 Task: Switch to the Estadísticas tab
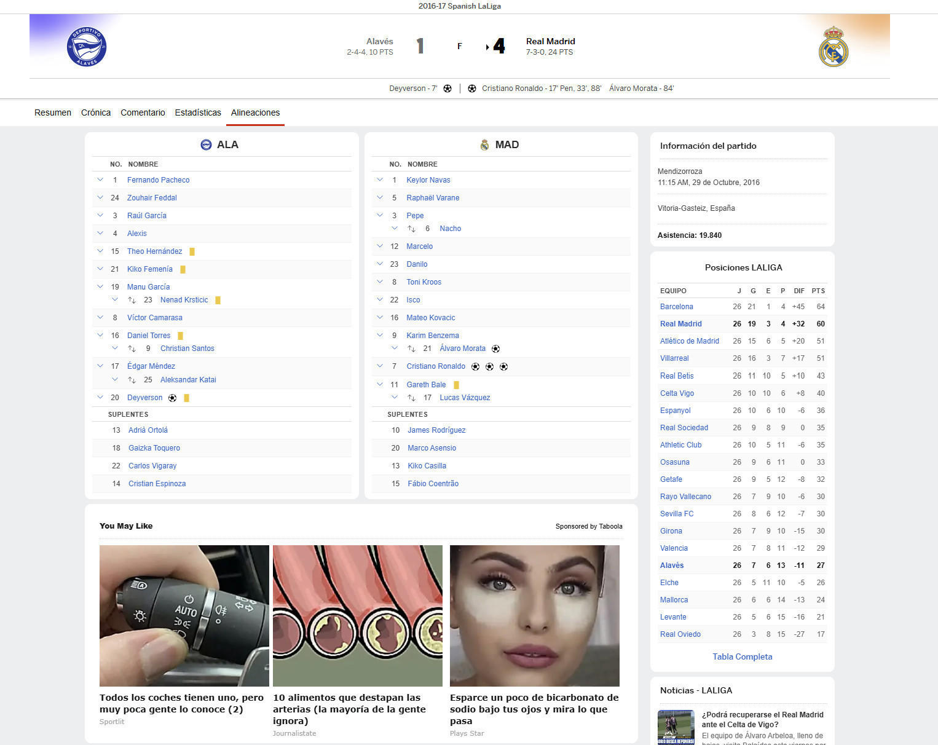(x=198, y=112)
